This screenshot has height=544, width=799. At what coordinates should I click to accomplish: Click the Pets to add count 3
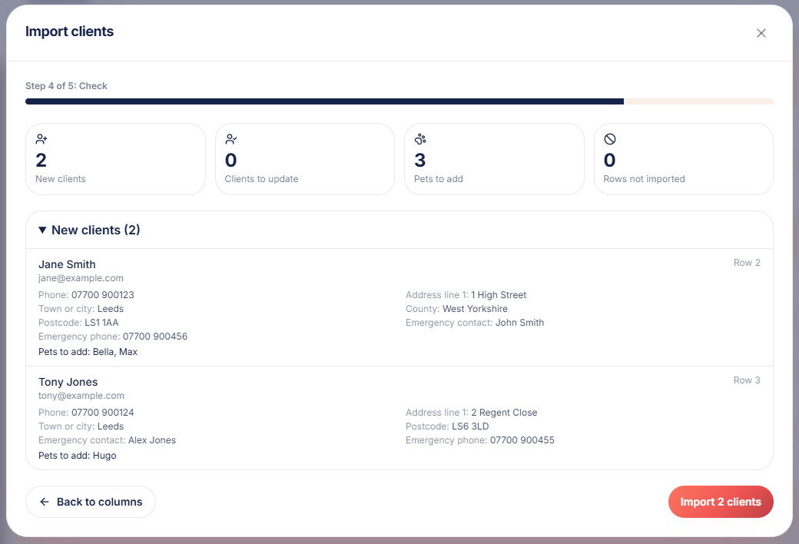(x=420, y=160)
